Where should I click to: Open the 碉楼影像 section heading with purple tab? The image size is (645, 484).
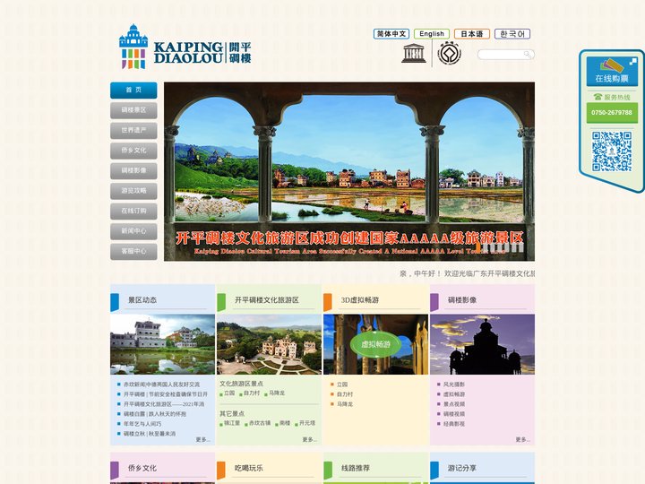pos(462,300)
